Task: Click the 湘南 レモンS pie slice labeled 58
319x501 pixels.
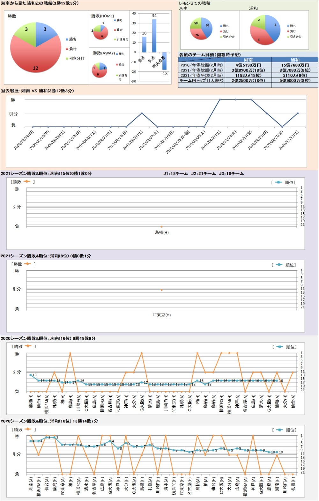Action: [195, 23]
